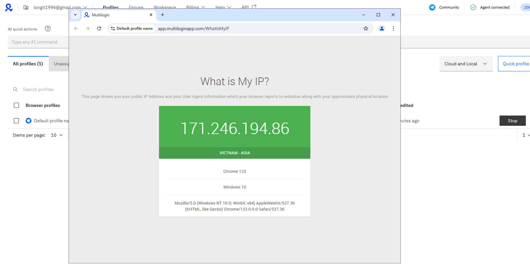The width and height of the screenshot is (530, 265).
Task: Click the Mozilla/5.0 user agent string
Action: 235,206
